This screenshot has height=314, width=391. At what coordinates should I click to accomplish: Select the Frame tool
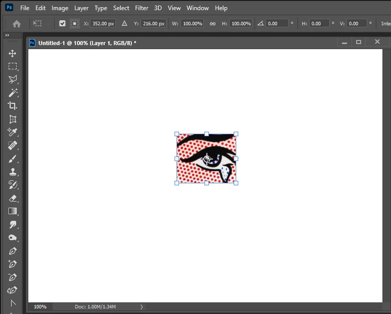point(13,119)
